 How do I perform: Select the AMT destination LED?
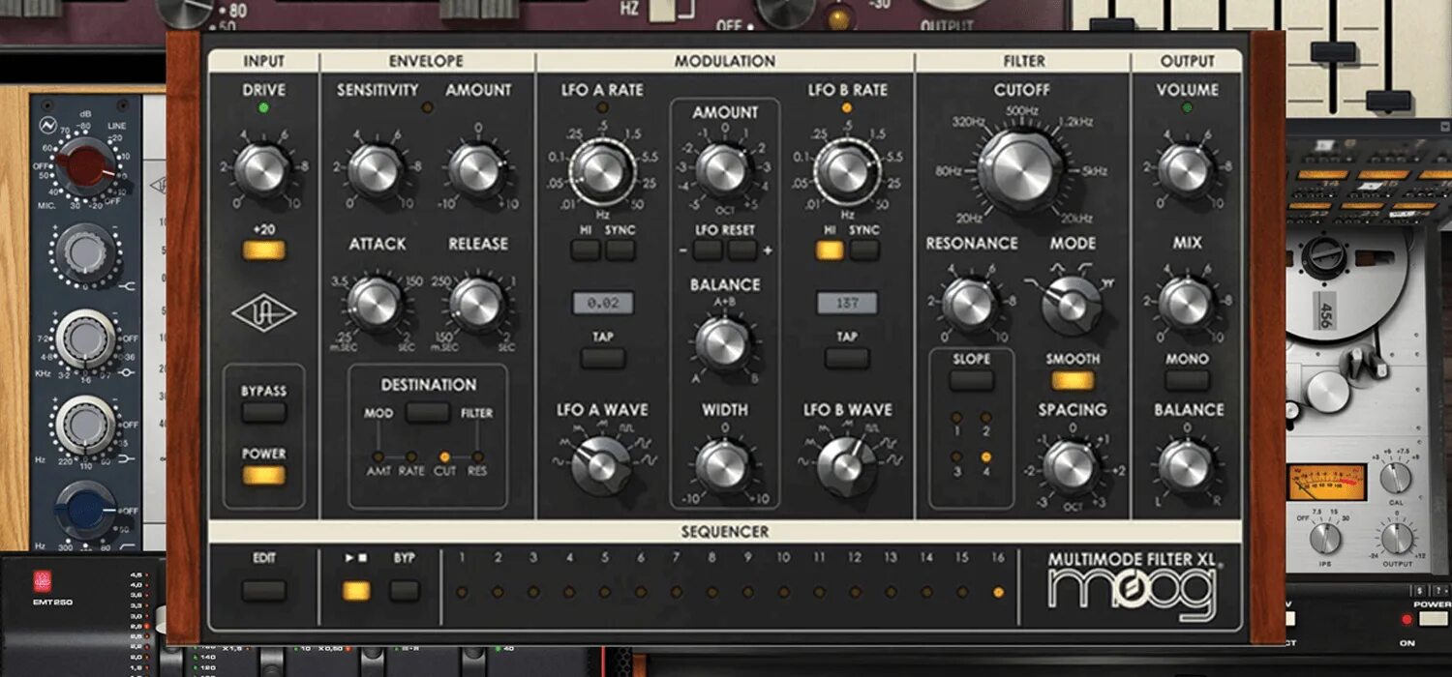tap(378, 456)
